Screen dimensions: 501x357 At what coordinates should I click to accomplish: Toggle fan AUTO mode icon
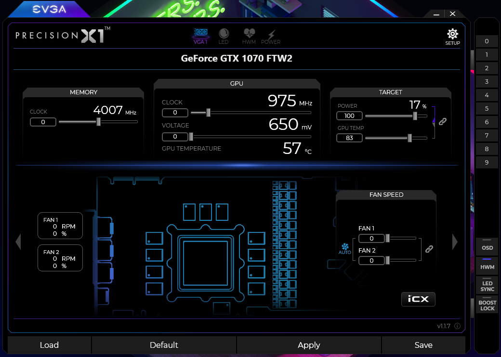click(345, 249)
